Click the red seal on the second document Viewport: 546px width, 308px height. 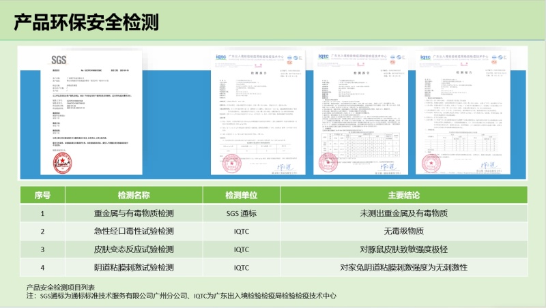tap(231, 164)
